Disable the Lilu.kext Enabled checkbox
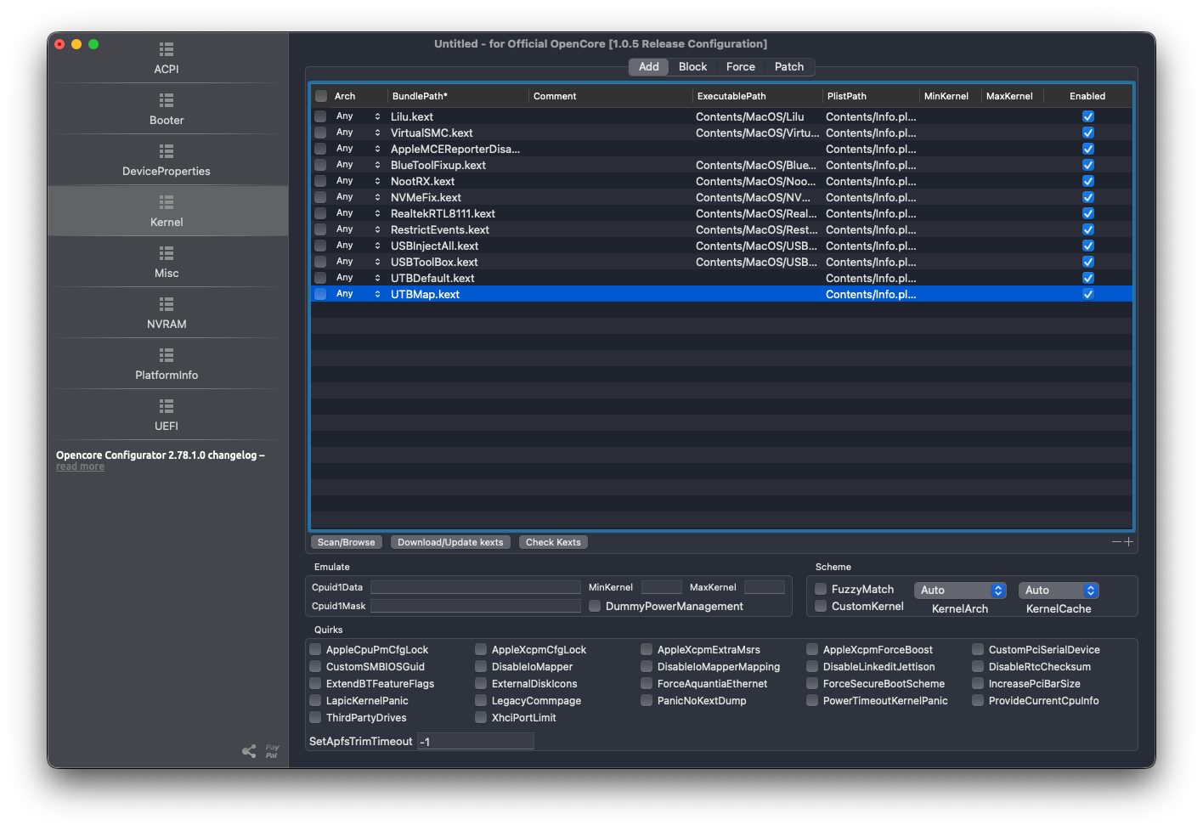 click(1087, 116)
